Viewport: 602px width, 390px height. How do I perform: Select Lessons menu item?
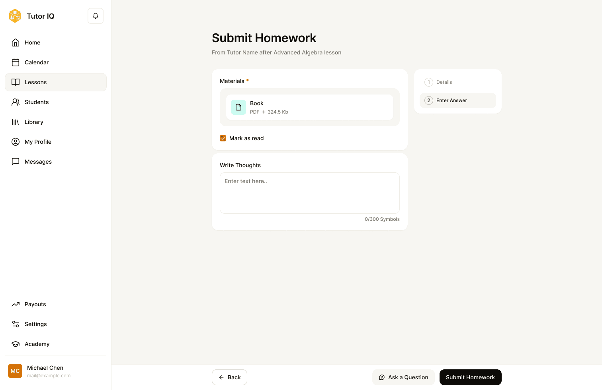click(x=56, y=82)
